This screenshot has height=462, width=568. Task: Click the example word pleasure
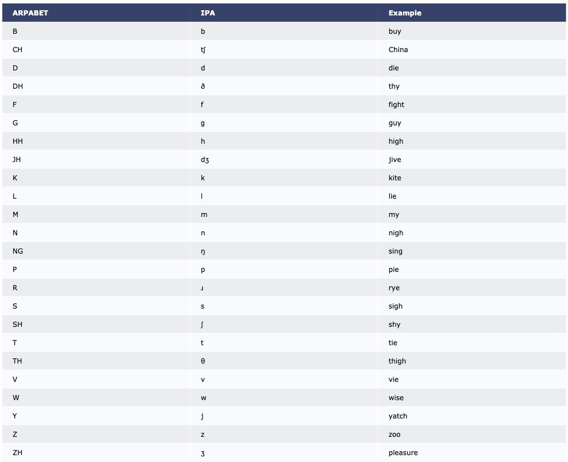point(403,453)
